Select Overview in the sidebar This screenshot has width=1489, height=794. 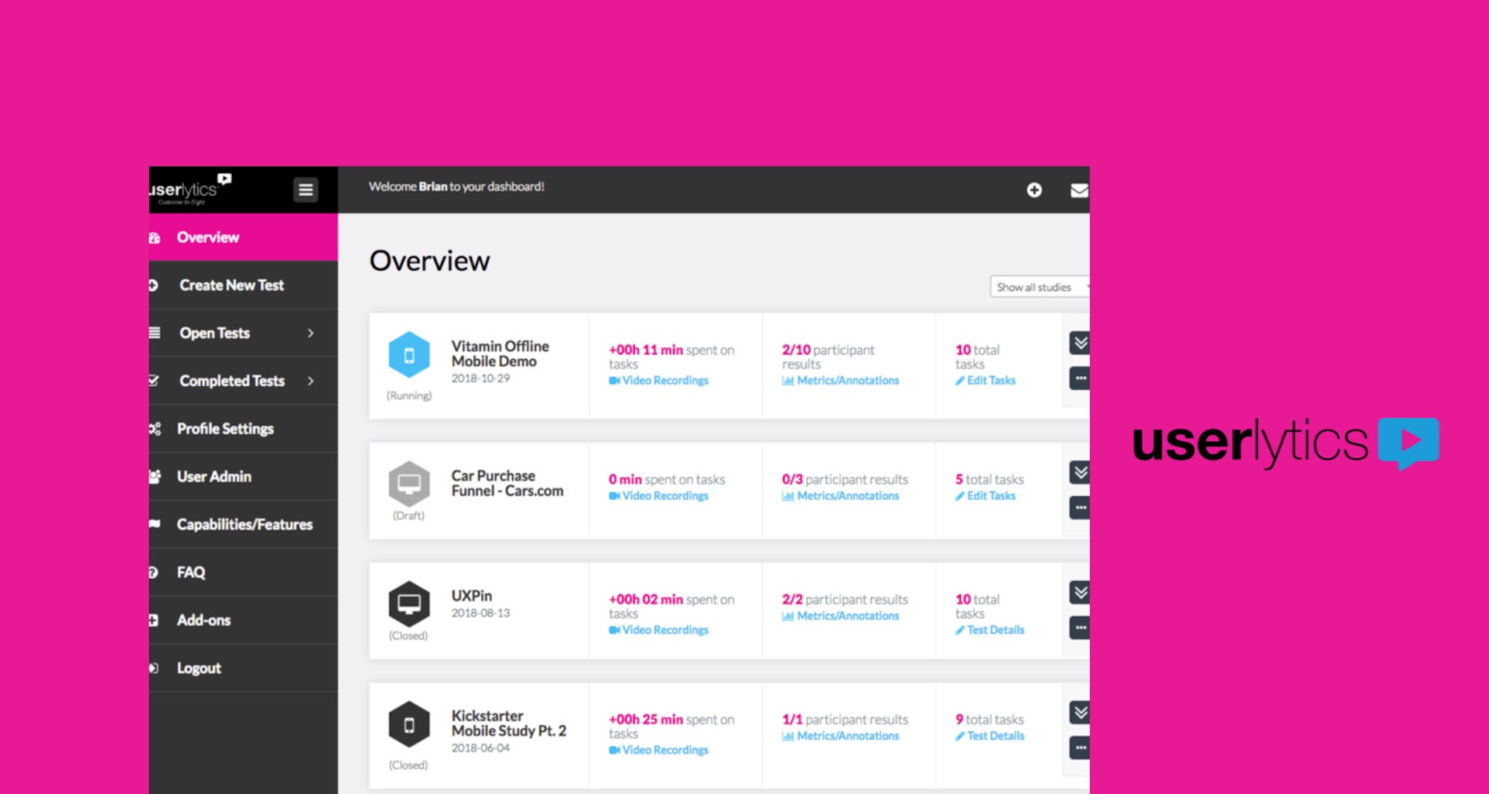208,237
